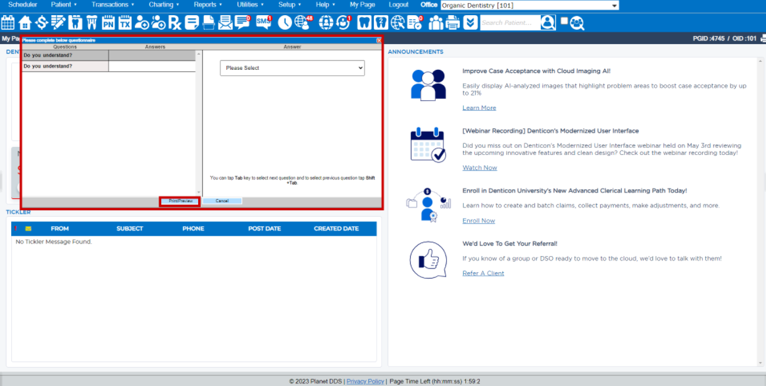Click the patient search magnifier icon
The image size is (766, 386).
click(549, 22)
